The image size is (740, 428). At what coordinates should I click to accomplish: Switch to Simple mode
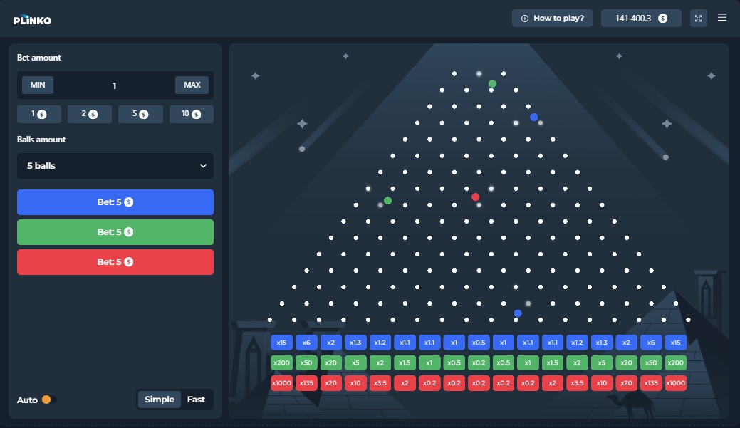coord(160,400)
